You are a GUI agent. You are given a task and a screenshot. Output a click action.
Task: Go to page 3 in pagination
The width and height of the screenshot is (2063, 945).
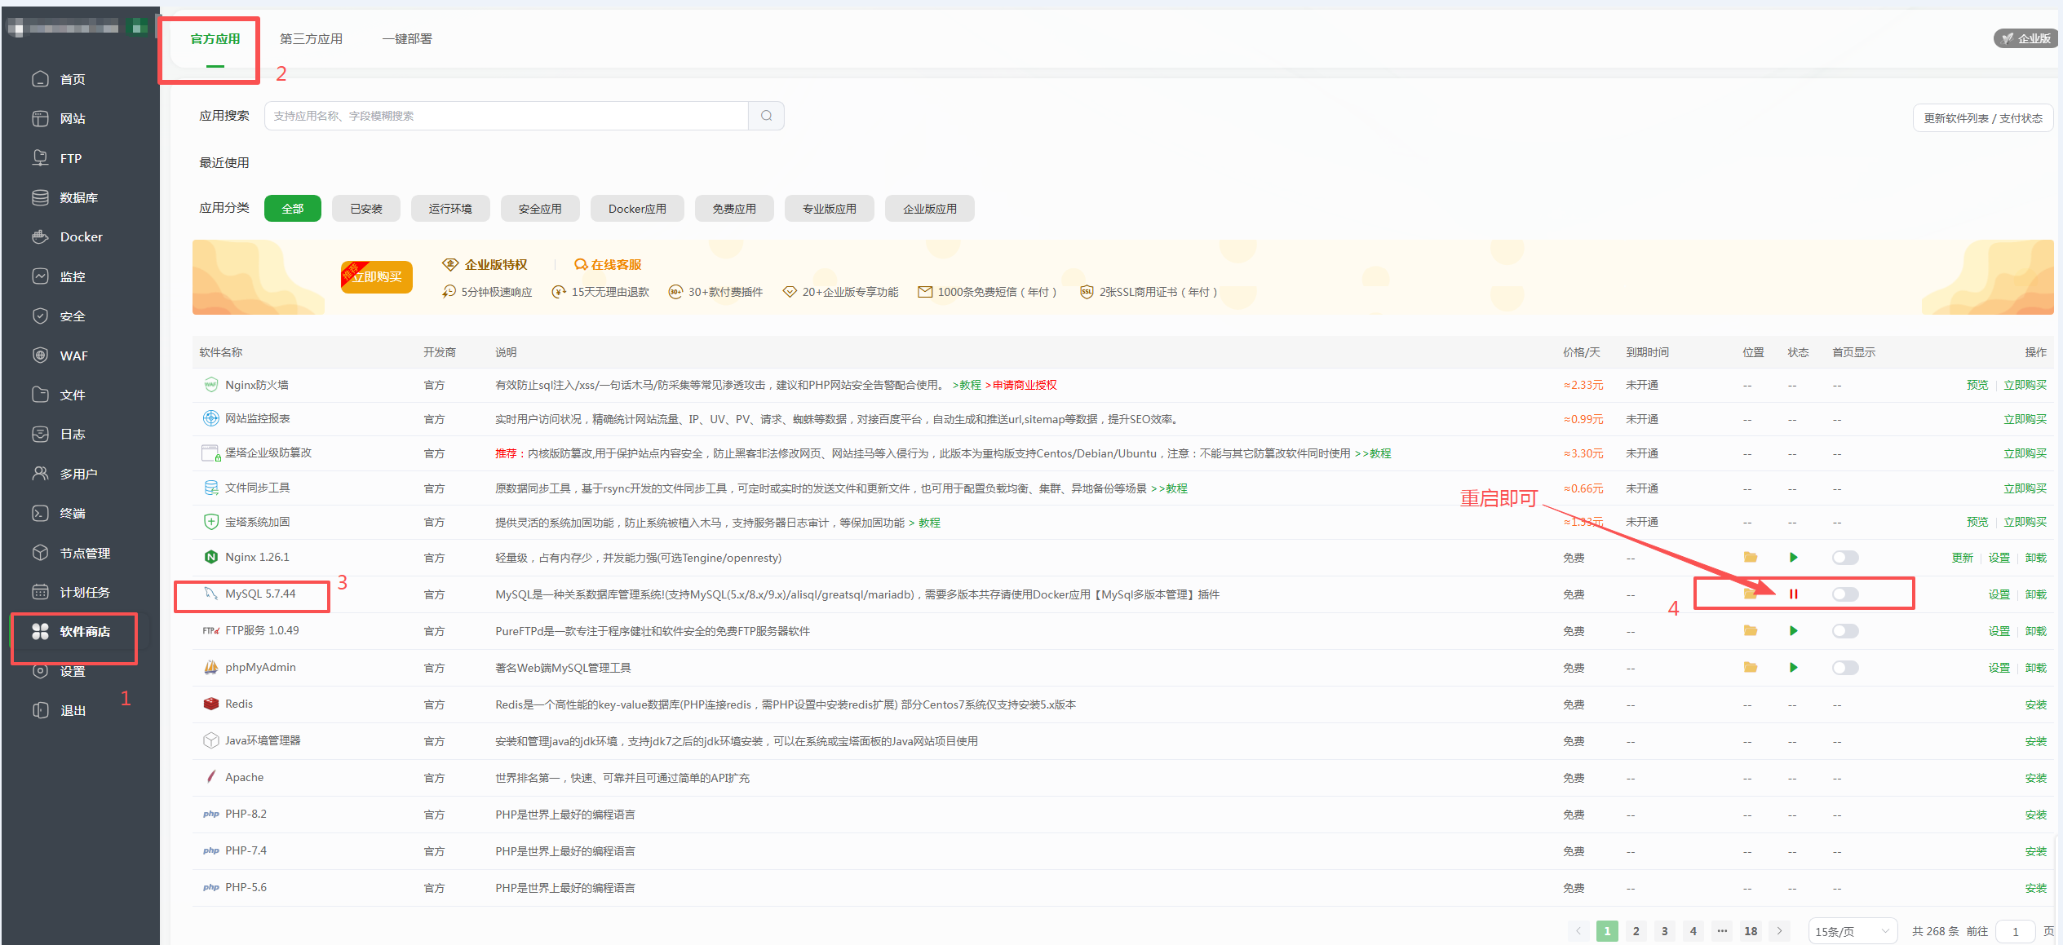click(1664, 931)
